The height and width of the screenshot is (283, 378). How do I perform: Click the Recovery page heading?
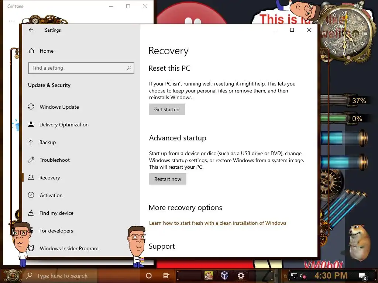pyautogui.click(x=168, y=51)
